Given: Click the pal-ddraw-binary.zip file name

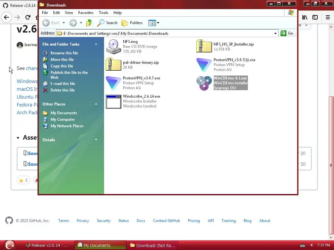Looking at the screenshot, I should pyautogui.click(x=141, y=62).
